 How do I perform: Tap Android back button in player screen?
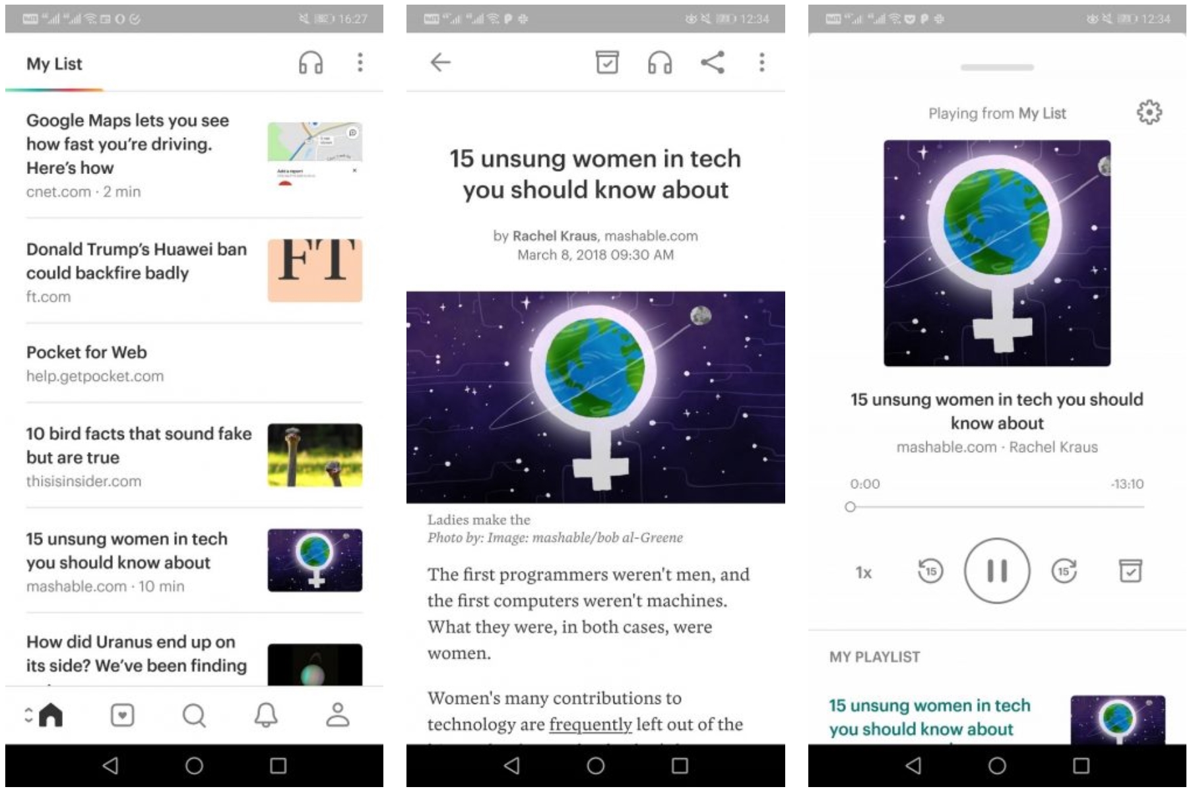[913, 765]
